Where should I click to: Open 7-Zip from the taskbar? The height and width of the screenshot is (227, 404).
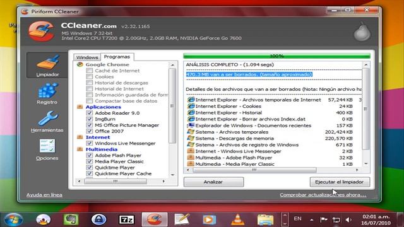pos(126,220)
